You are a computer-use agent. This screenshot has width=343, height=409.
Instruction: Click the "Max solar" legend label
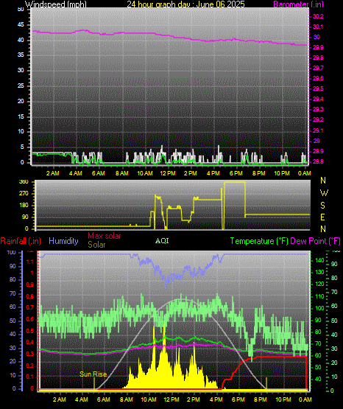(x=105, y=236)
